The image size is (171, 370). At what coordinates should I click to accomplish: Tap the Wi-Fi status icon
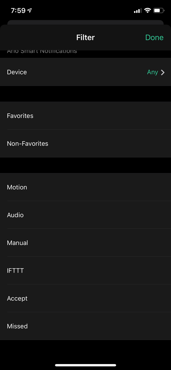(148, 10)
